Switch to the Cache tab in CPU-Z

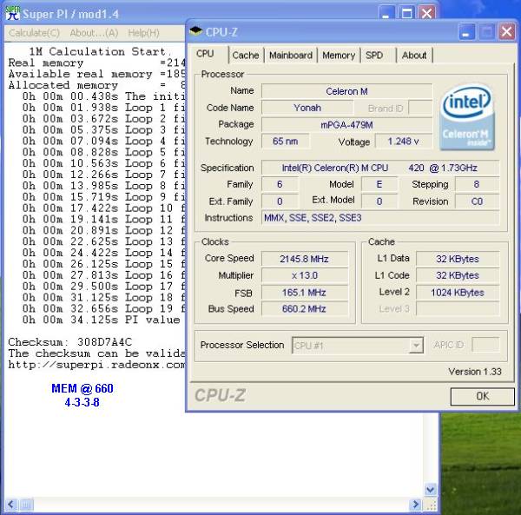[x=245, y=56]
